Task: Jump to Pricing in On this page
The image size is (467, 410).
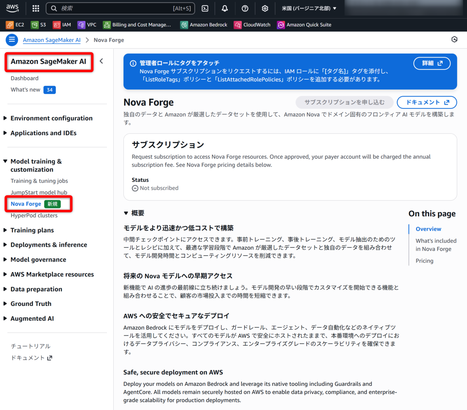Action: 425,261
